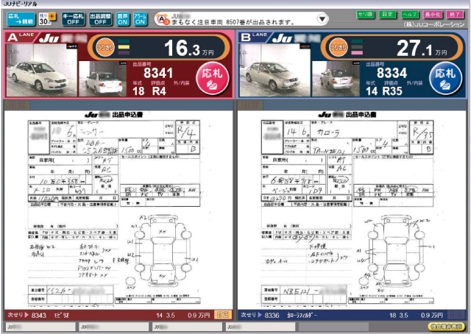Click the car damage diagram on A lane sheet
This screenshot has height=334, width=471.
[x=163, y=250]
